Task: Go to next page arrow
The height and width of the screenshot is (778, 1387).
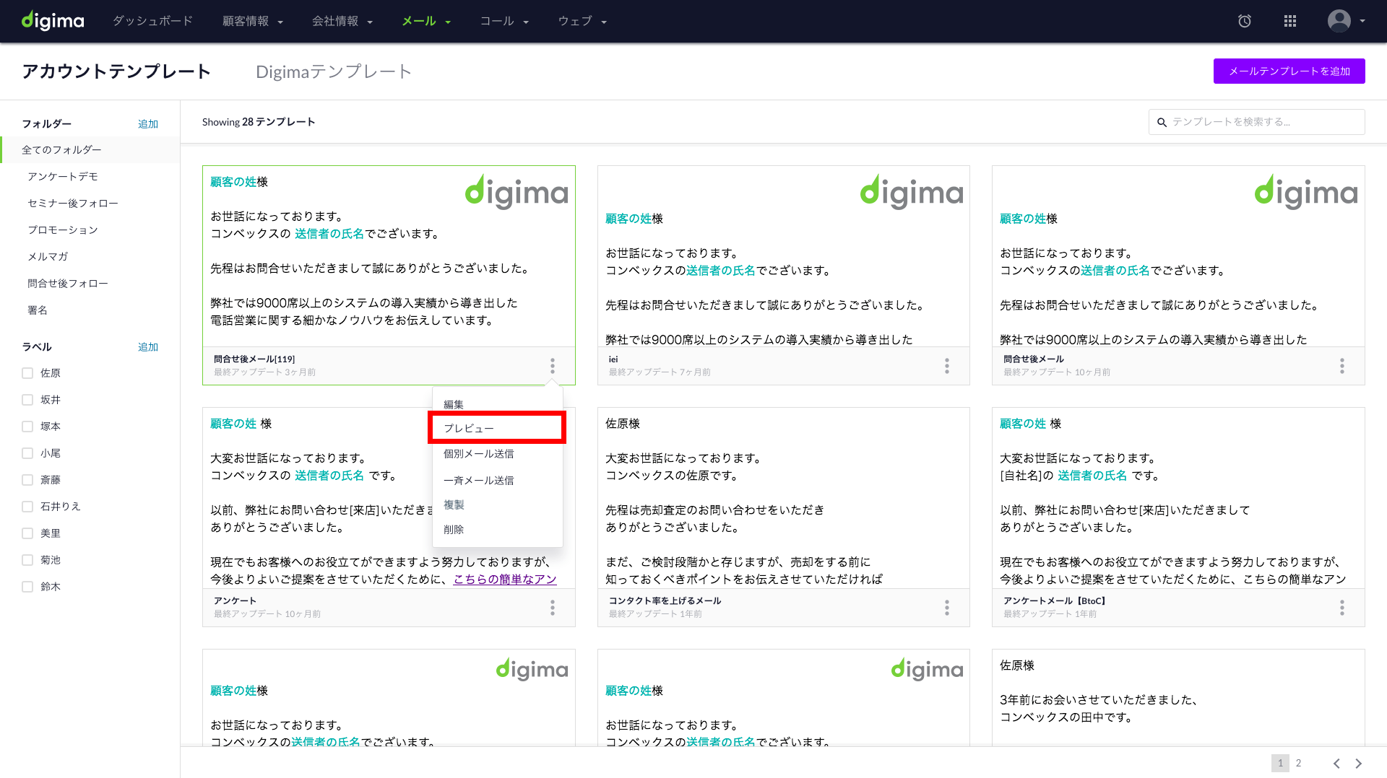Action: pos(1359,763)
